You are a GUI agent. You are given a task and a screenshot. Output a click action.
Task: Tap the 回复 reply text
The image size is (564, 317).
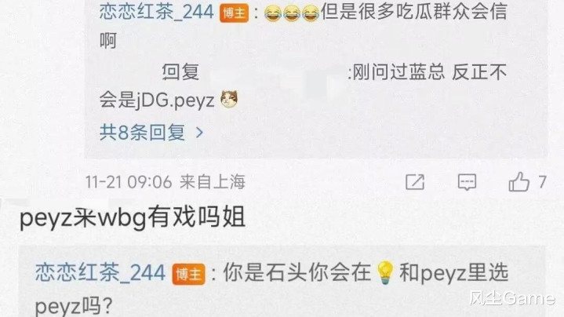(x=180, y=72)
